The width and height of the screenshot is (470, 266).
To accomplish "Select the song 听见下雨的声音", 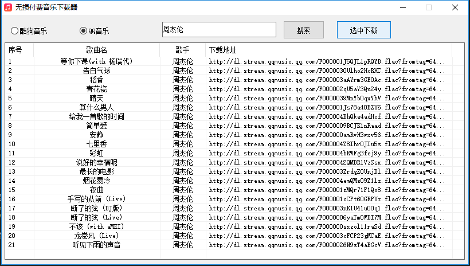I will (x=96, y=245).
